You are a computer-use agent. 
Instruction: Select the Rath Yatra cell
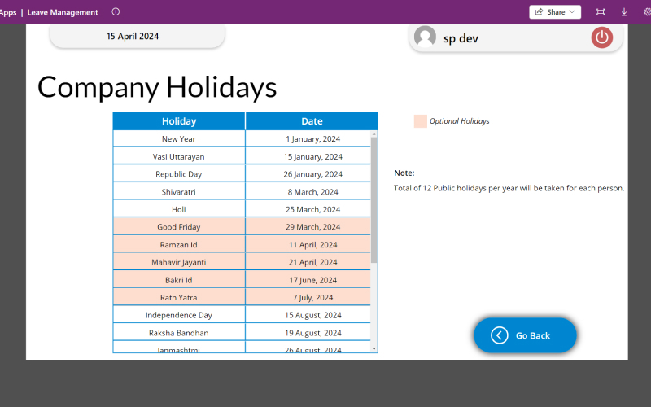click(x=179, y=297)
